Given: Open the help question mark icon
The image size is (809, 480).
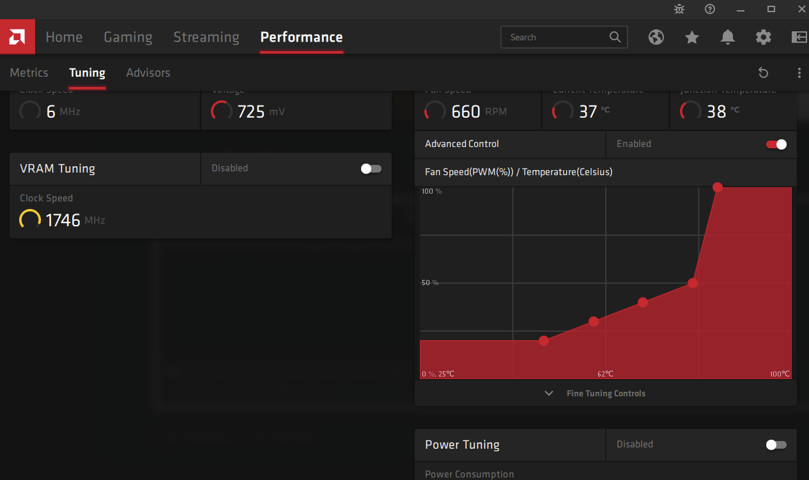Looking at the screenshot, I should 710,9.
